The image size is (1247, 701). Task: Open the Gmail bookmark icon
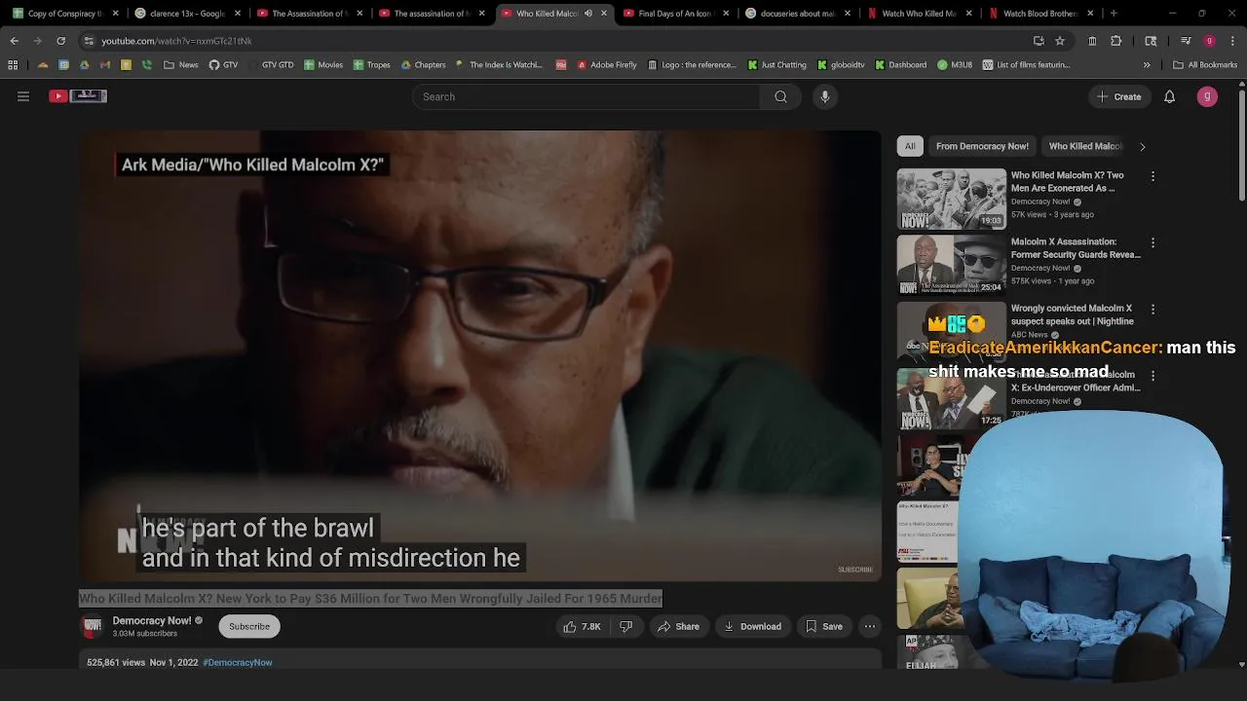(105, 65)
